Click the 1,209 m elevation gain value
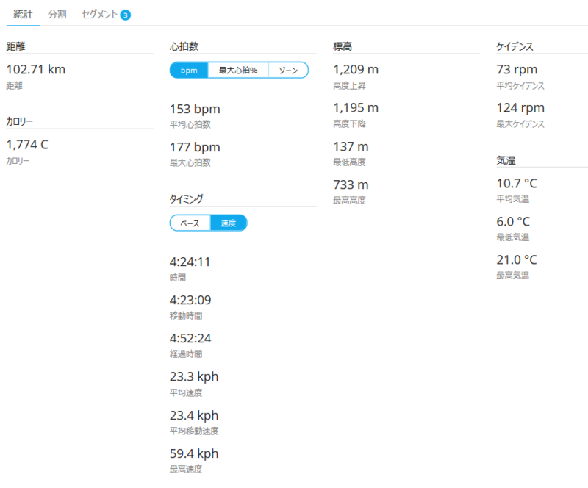The image size is (588, 488). coord(356,69)
